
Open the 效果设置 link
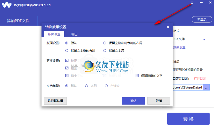point(179,47)
